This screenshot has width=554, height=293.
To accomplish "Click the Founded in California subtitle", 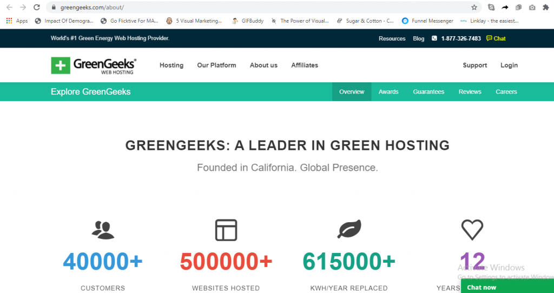I will 288,168.
